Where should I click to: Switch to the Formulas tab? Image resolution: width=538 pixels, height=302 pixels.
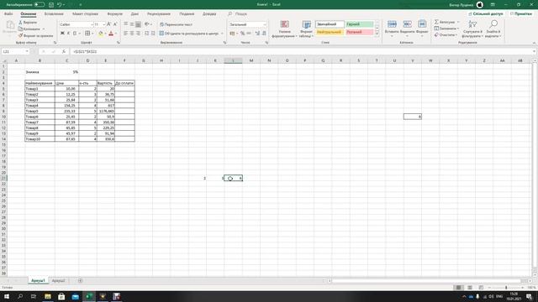click(114, 14)
